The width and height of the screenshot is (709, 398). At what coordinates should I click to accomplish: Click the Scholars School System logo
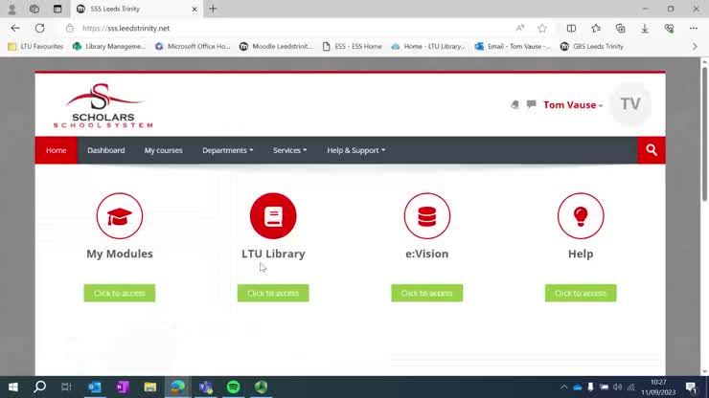pos(103,106)
